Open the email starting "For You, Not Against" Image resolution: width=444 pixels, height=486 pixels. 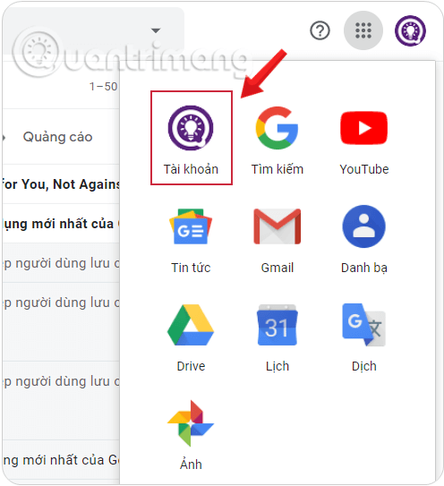(61, 184)
